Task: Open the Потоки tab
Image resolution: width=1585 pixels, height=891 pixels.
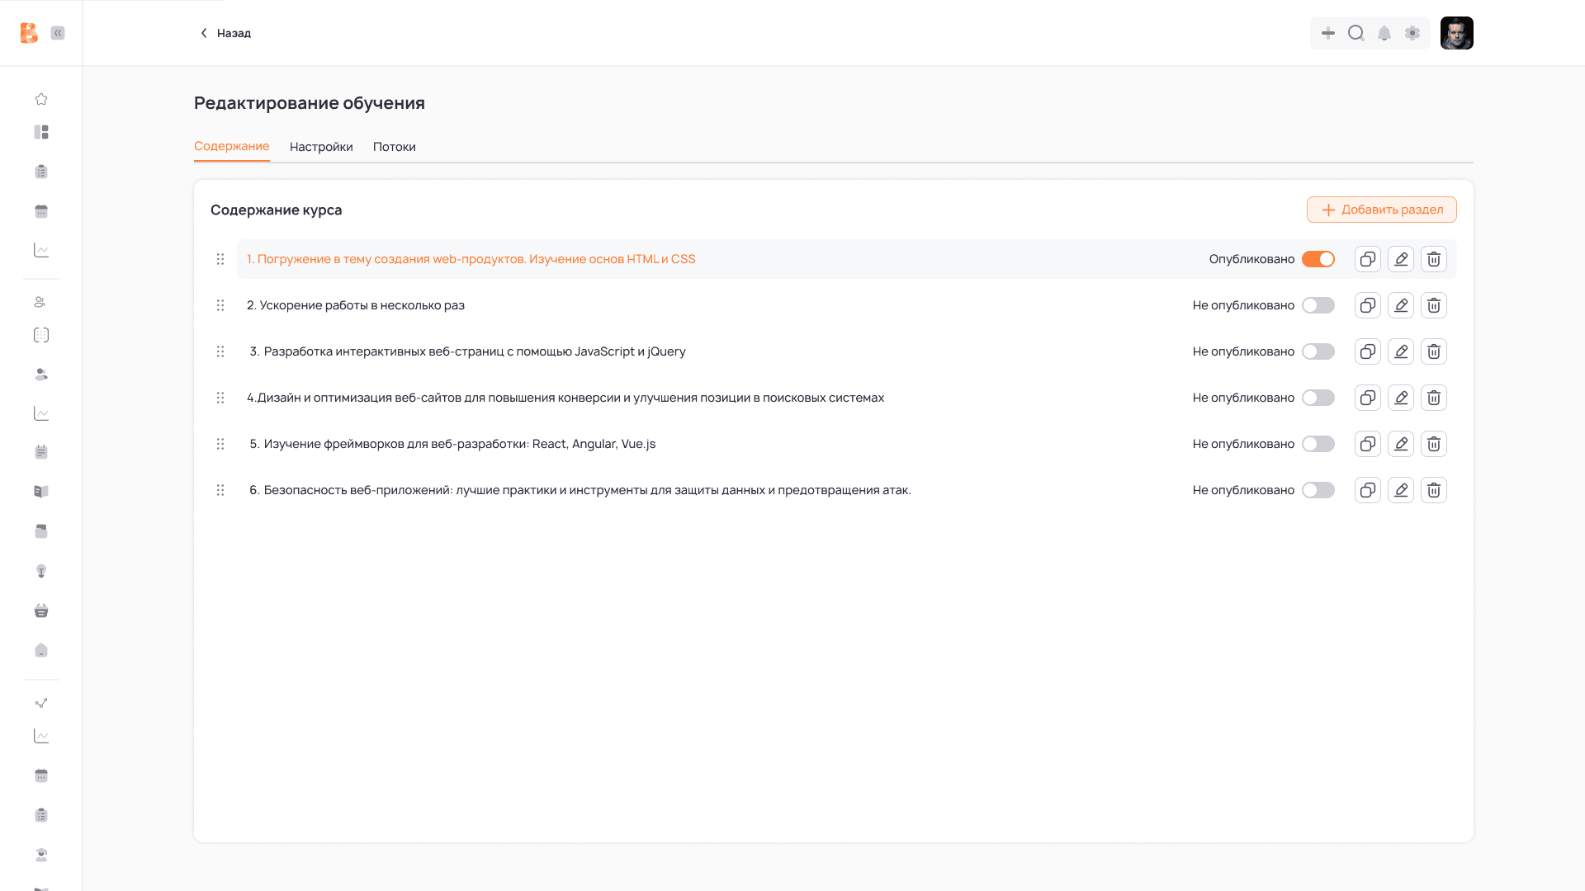Action: click(x=394, y=147)
